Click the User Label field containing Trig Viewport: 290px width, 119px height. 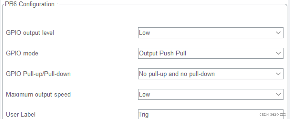pyautogui.click(x=211, y=114)
